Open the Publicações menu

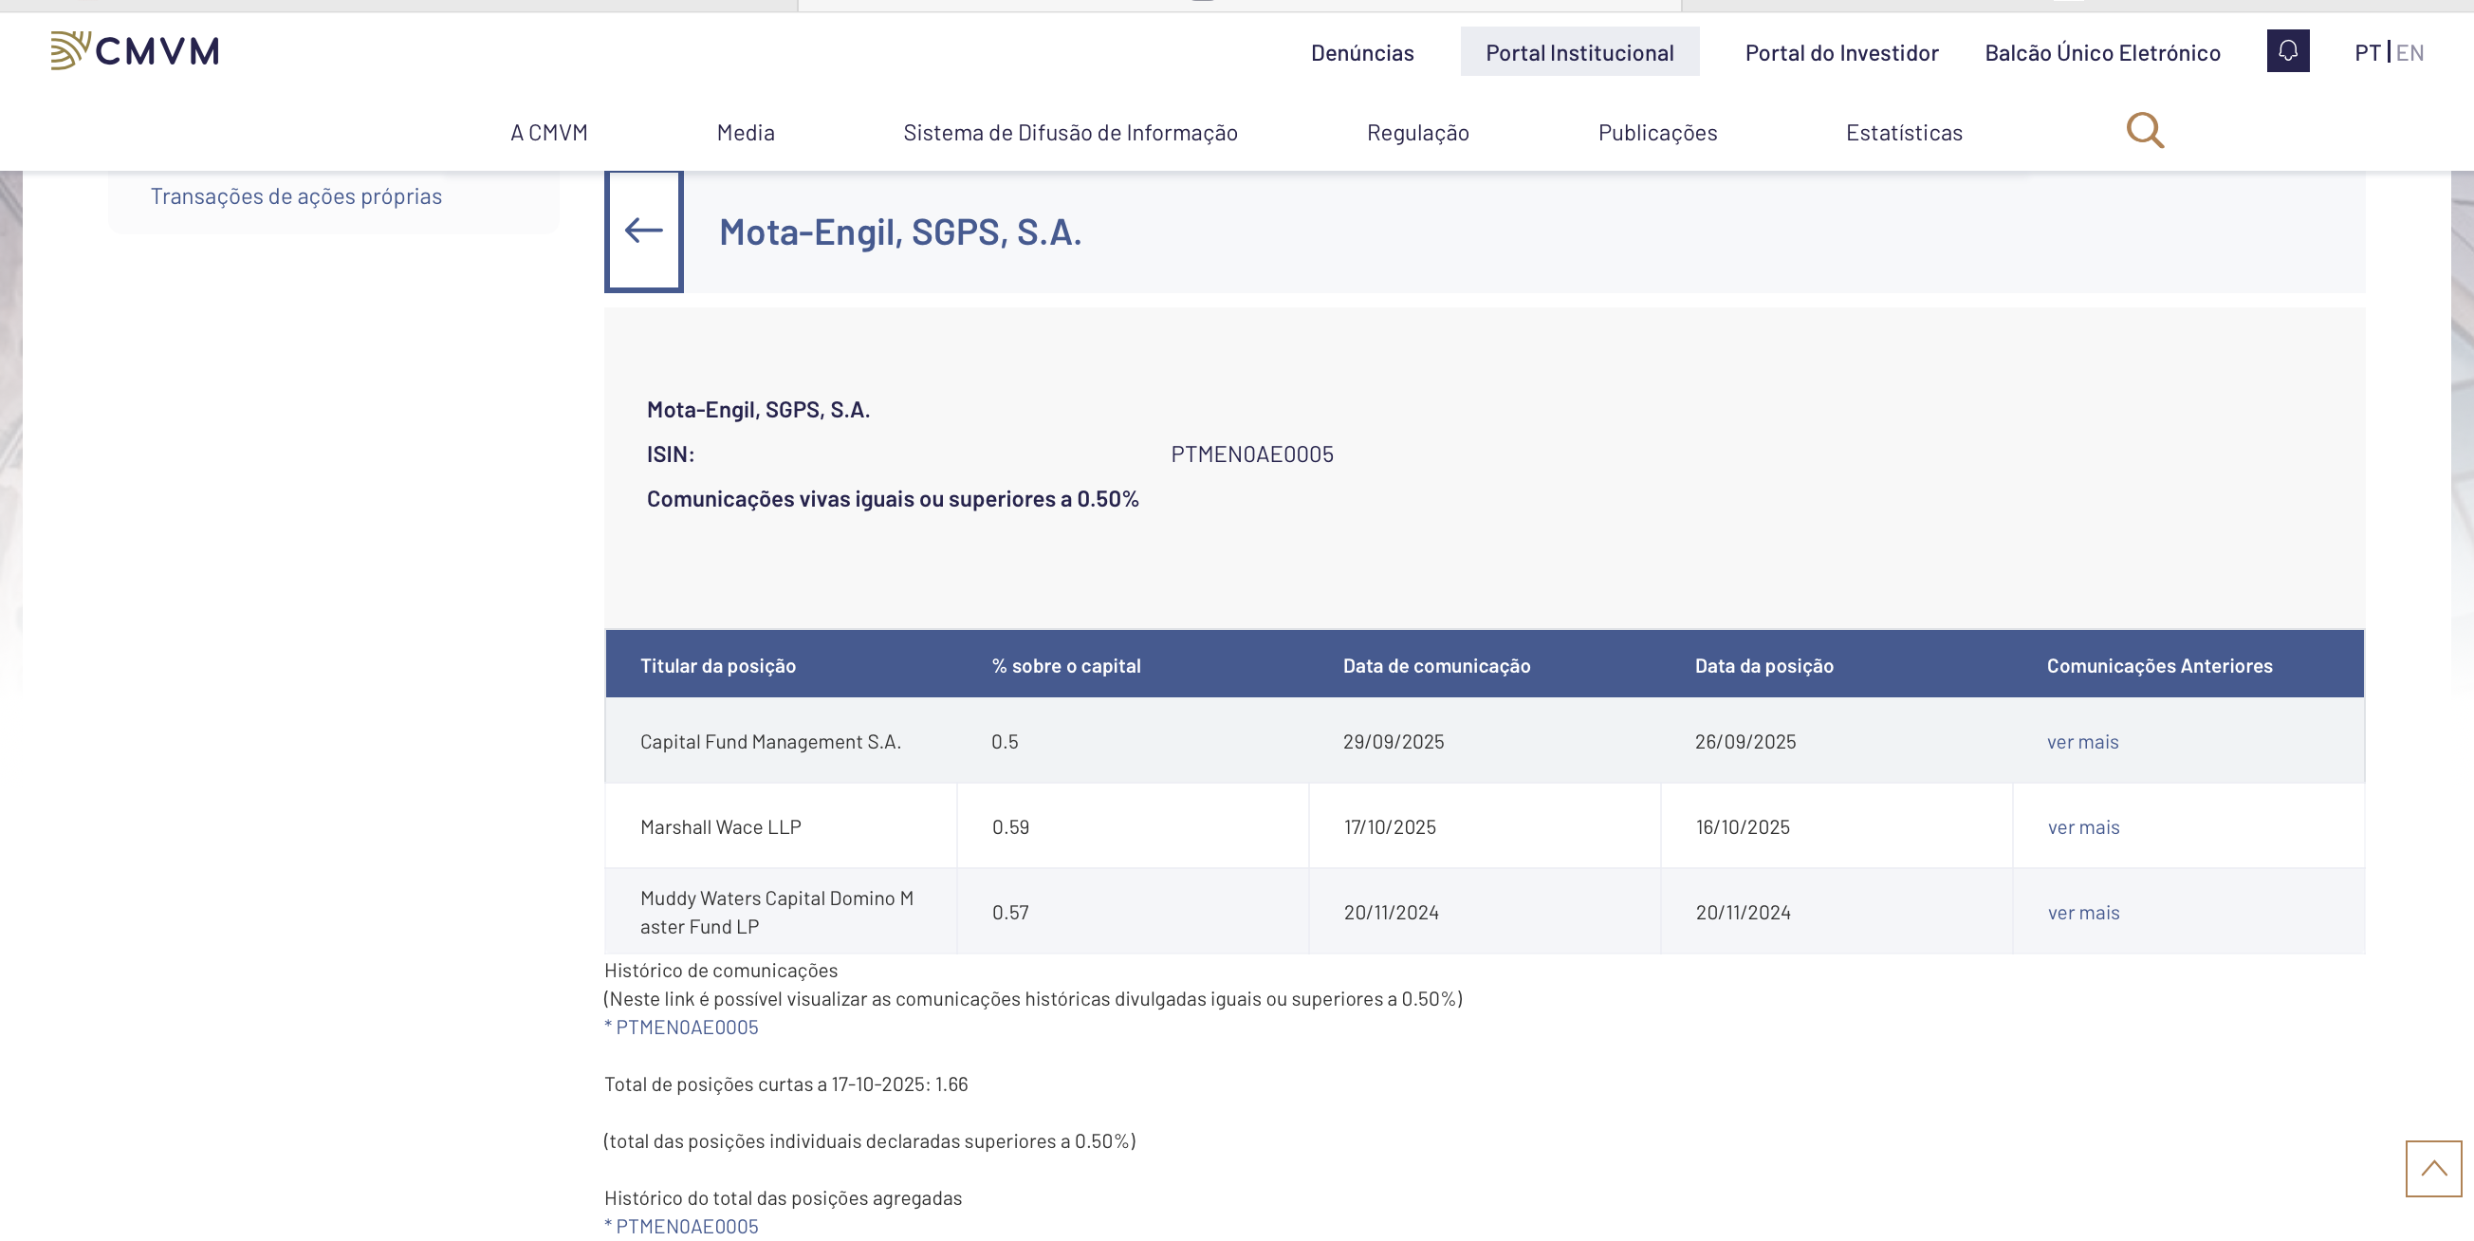(x=1657, y=133)
